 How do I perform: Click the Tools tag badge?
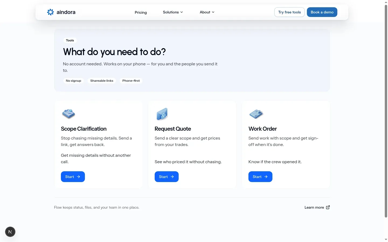click(x=70, y=40)
